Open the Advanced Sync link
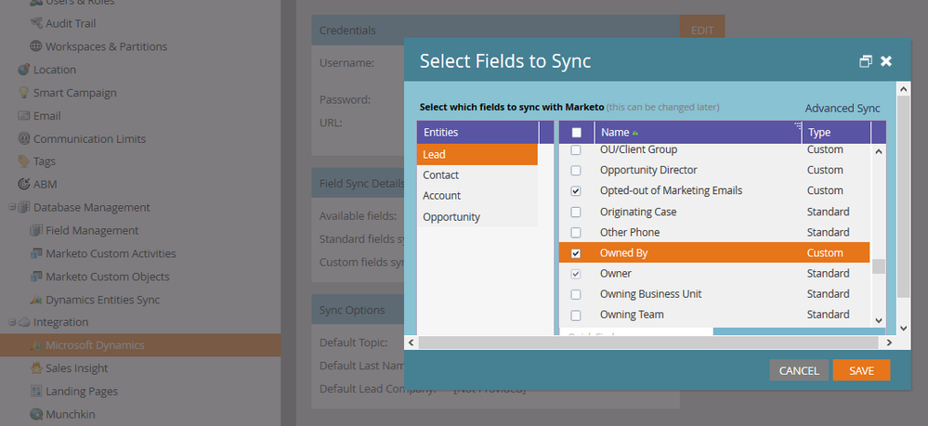The width and height of the screenshot is (928, 426). [x=843, y=109]
